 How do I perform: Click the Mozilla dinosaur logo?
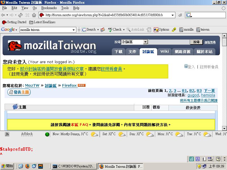click(14, 46)
